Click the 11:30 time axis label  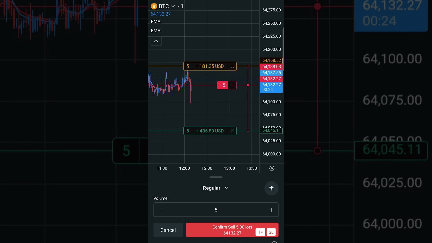click(162, 168)
